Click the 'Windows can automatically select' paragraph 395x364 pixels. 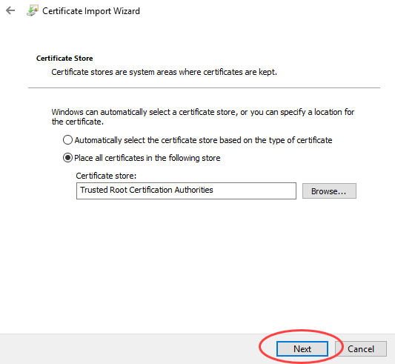(x=203, y=116)
